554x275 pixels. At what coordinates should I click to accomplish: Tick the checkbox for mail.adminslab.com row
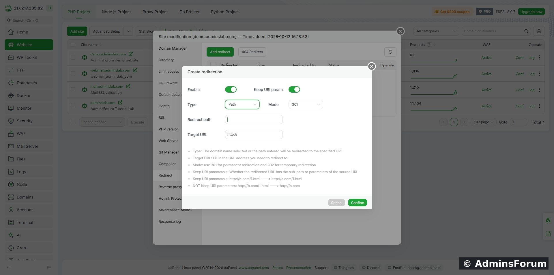click(x=73, y=90)
